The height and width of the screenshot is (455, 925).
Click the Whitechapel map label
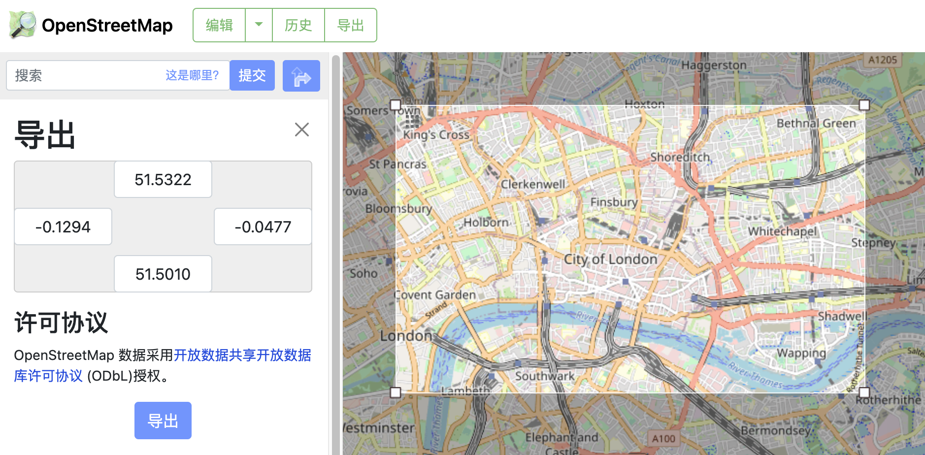[x=782, y=231]
